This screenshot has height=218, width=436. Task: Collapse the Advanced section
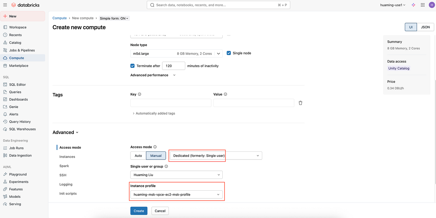point(65,132)
